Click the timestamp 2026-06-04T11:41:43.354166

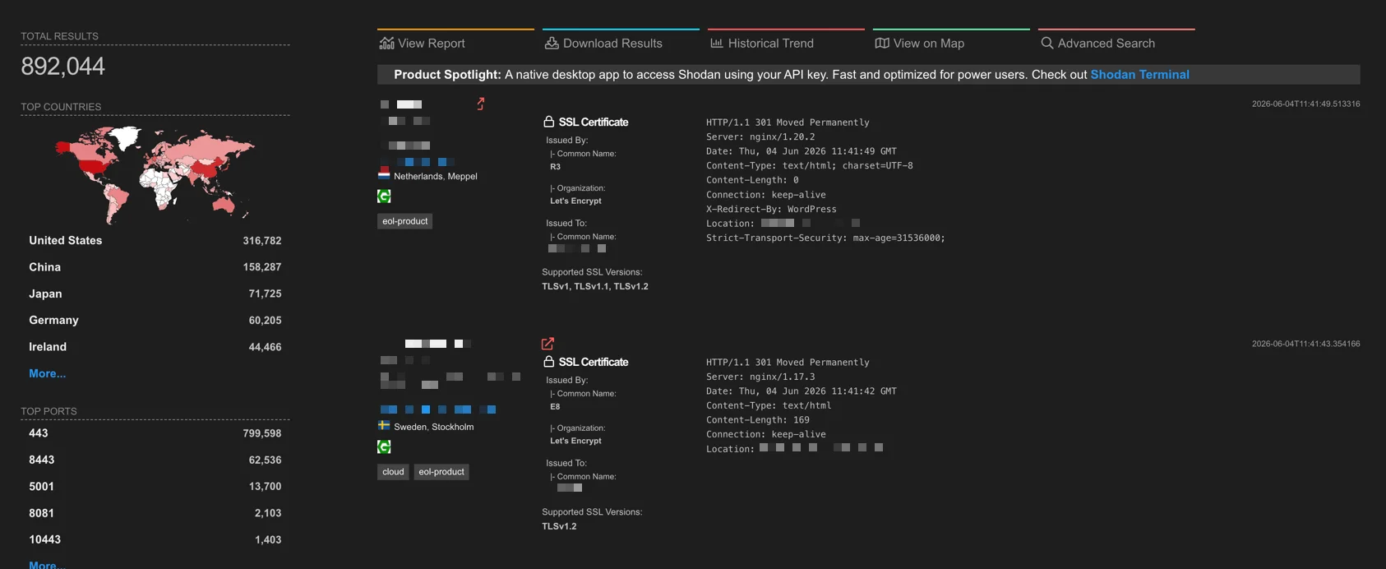click(x=1305, y=344)
